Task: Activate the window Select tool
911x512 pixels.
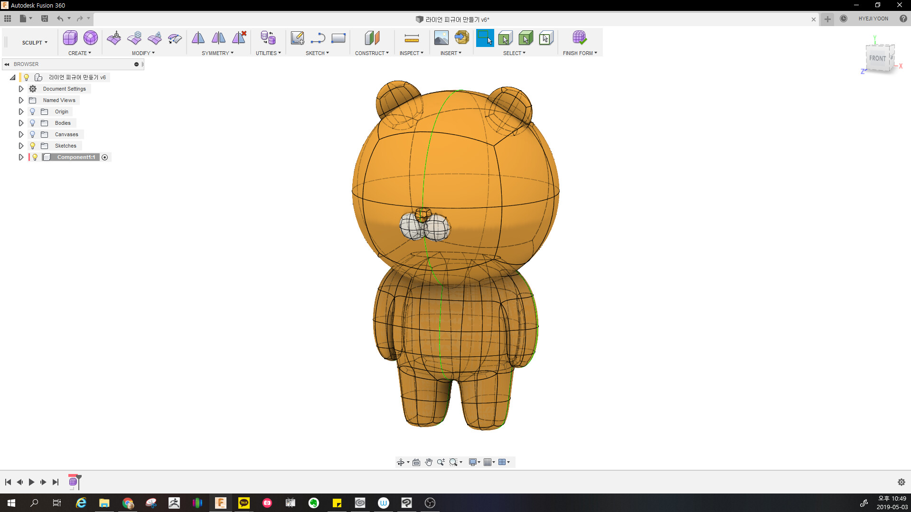Action: tap(485, 38)
